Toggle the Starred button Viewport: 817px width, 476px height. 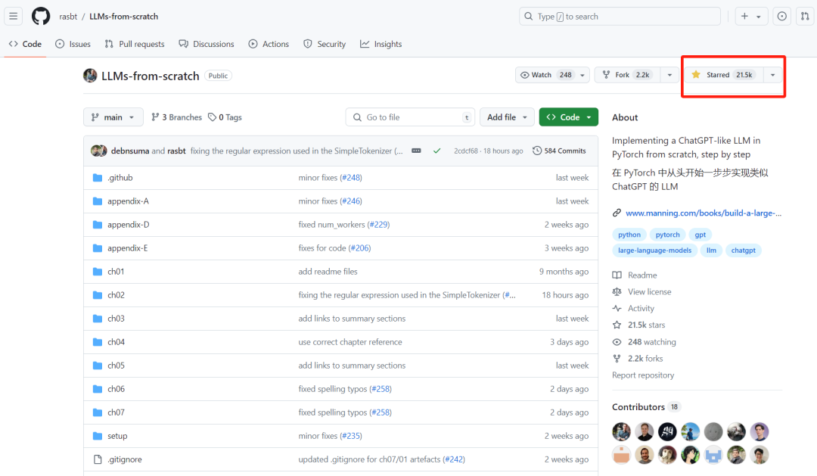point(723,75)
